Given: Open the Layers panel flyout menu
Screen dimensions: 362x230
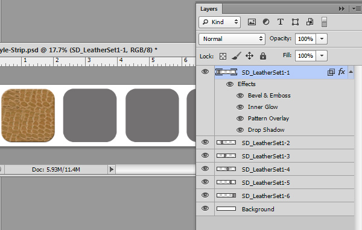Looking at the screenshot, I should point(356,9).
